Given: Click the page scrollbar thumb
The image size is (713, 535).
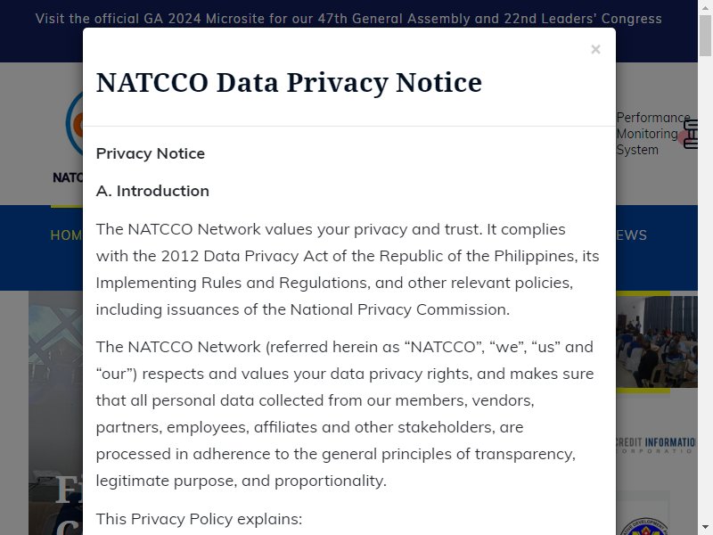Looking at the screenshot, I should [x=705, y=36].
